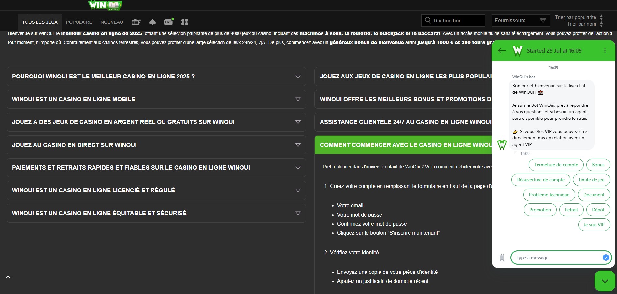
Task: Expand 'casino en ligne licencié et régulé' section
Action: coord(156,190)
